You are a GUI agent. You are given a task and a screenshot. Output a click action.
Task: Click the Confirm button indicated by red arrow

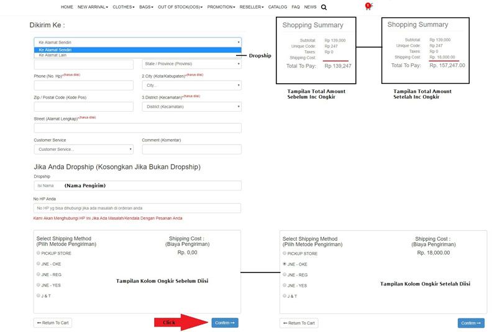pos(224,323)
